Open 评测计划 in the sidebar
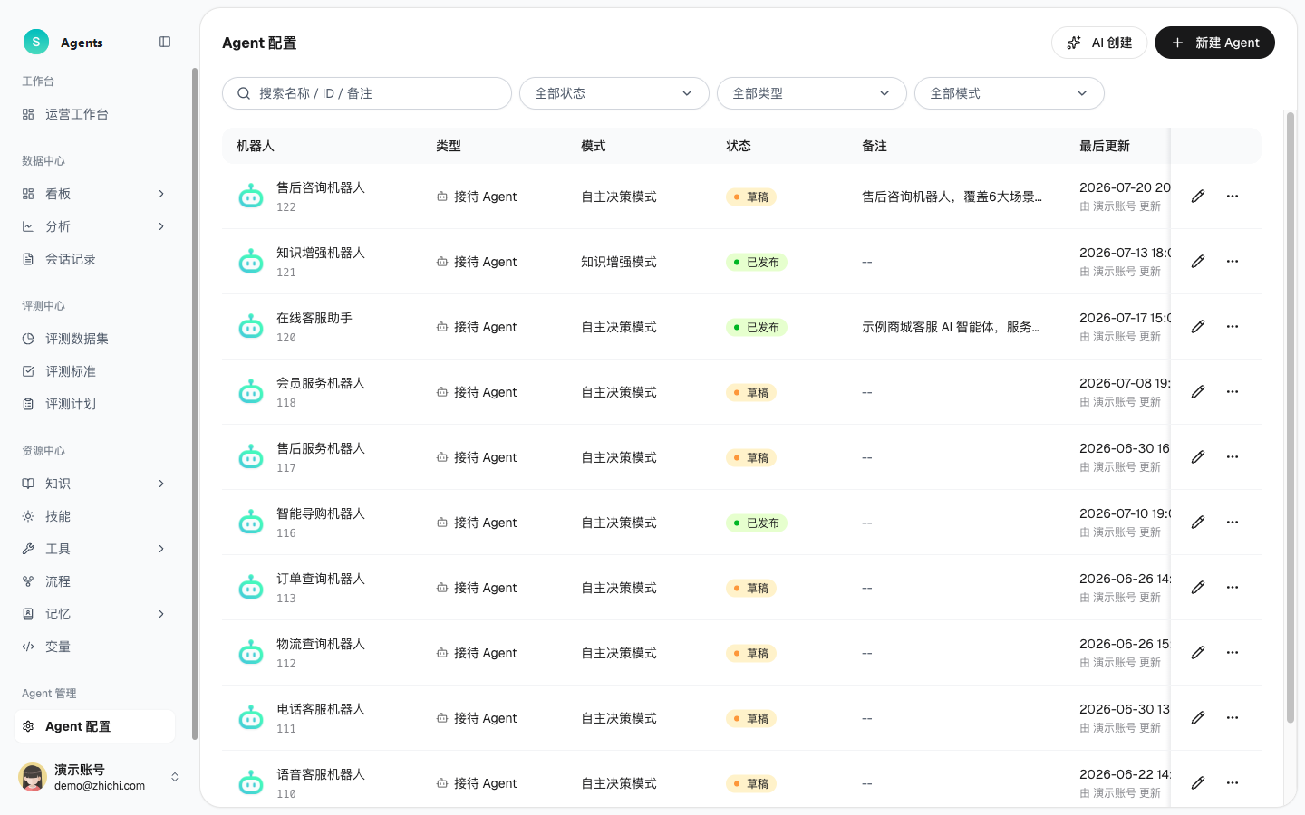This screenshot has height=815, width=1305. 95,404
